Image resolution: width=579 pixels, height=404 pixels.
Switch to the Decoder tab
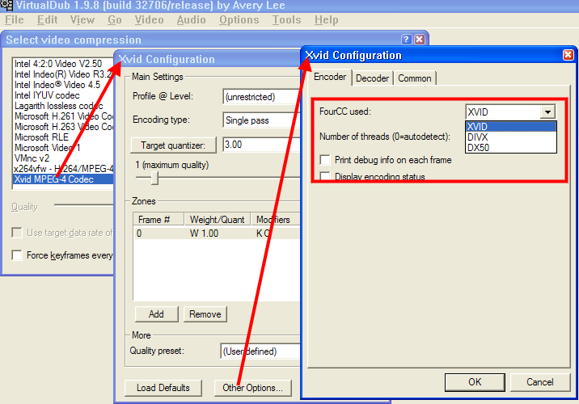click(372, 78)
